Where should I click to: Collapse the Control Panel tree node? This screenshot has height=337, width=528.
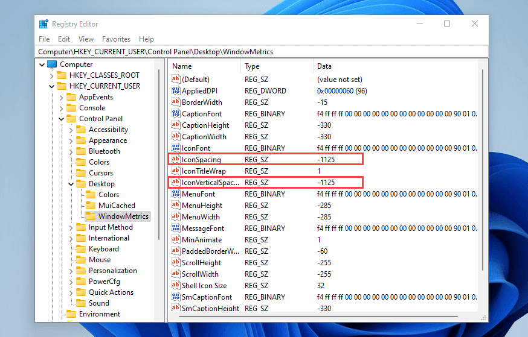point(61,119)
